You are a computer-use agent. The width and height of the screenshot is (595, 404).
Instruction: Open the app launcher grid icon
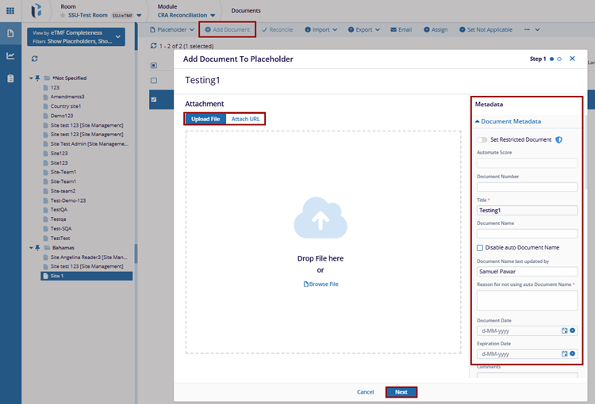(10, 10)
